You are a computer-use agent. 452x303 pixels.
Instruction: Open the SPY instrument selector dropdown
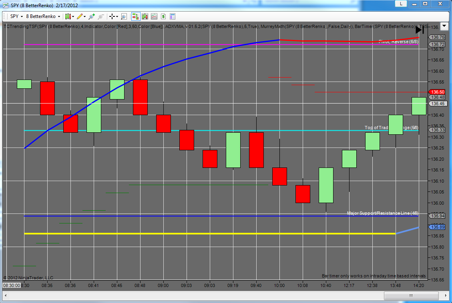coord(16,16)
